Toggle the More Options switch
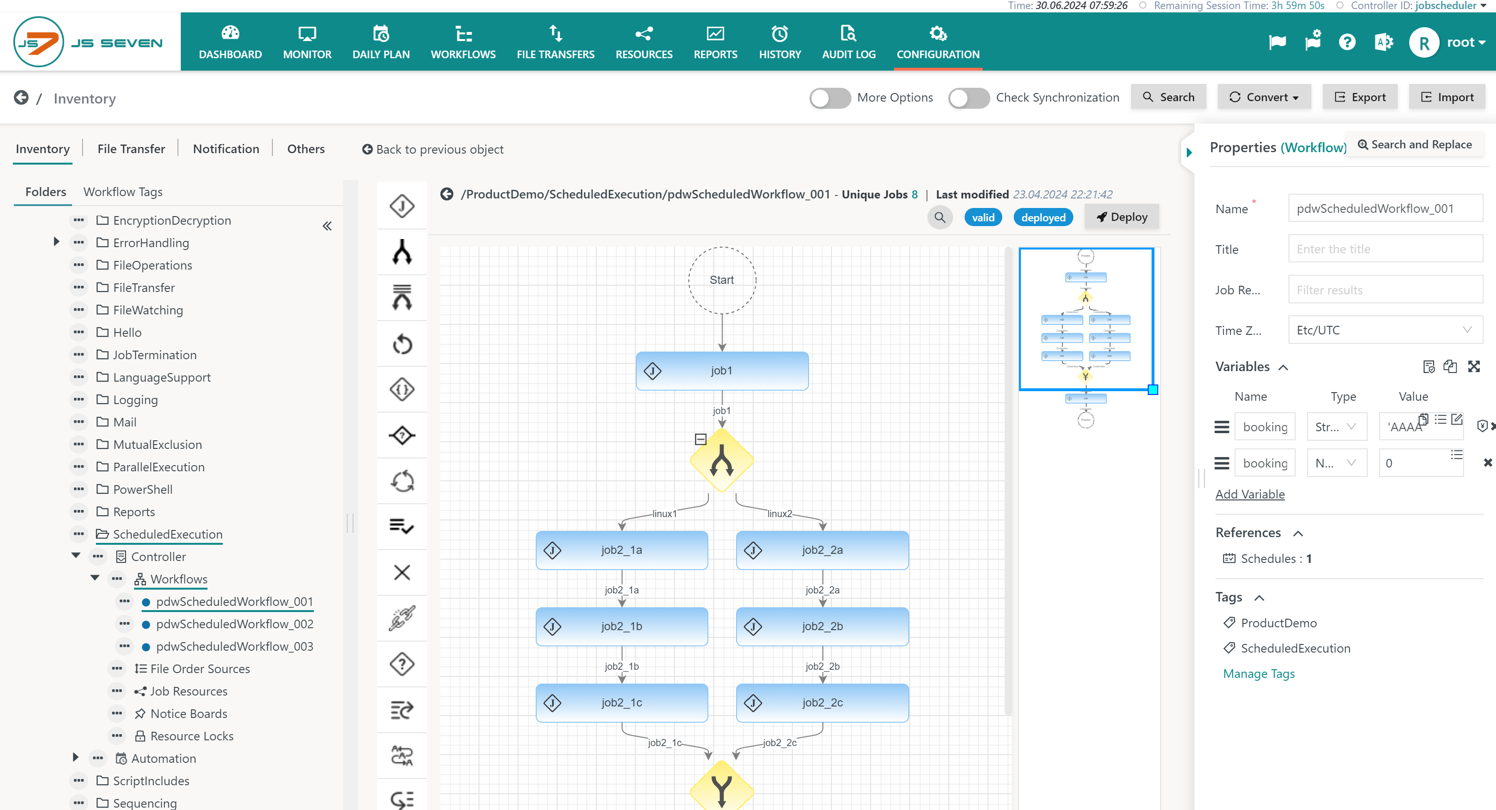Image resolution: width=1496 pixels, height=810 pixels. pyautogui.click(x=830, y=97)
